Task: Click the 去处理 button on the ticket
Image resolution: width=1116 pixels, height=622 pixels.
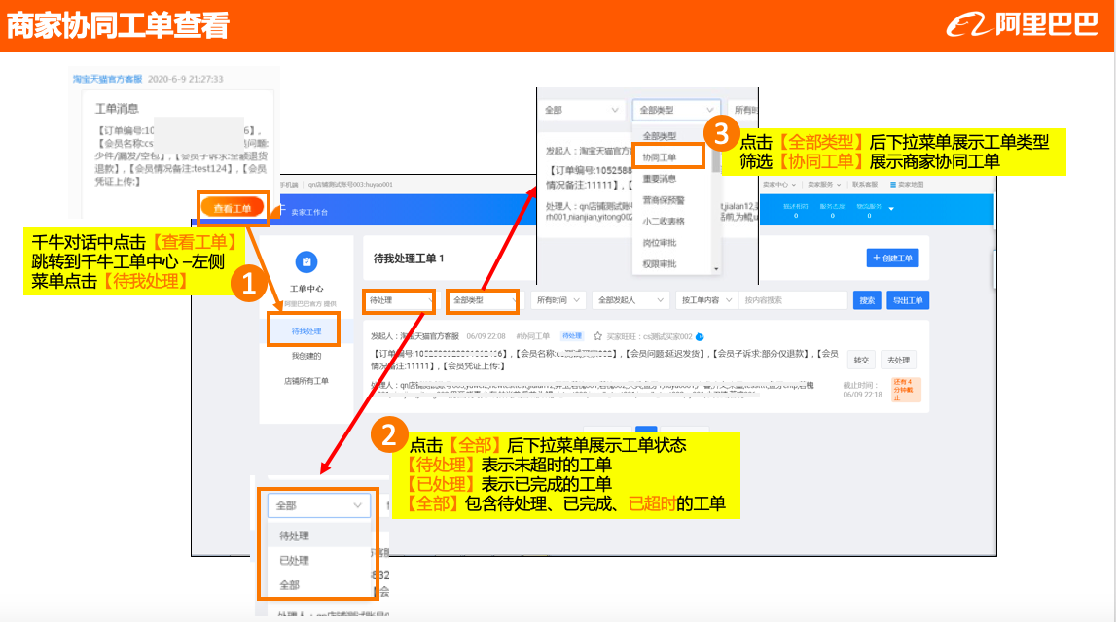Action: coord(898,360)
